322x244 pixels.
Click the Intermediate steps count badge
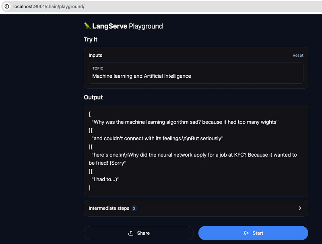(134, 208)
